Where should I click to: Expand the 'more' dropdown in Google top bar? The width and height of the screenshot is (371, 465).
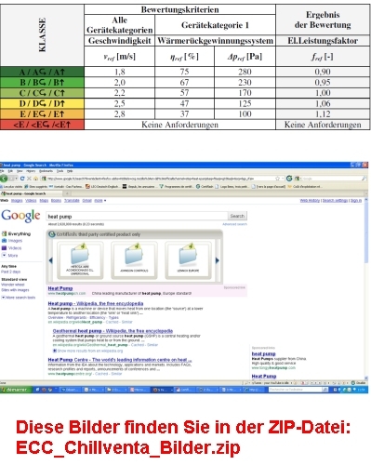[x=99, y=201]
